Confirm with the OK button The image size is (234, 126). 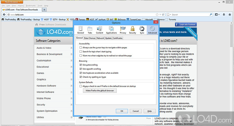tap(122, 111)
